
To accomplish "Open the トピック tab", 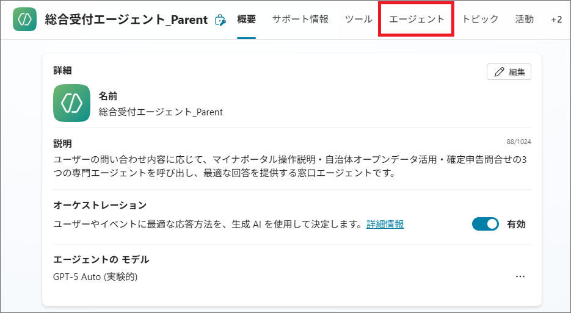I will [480, 20].
